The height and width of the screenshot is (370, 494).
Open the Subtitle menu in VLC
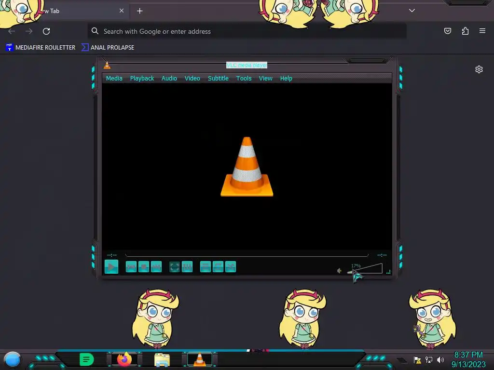pyautogui.click(x=218, y=79)
